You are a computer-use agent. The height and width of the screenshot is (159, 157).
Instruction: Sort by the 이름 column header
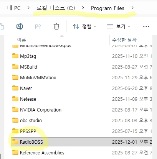21,40
